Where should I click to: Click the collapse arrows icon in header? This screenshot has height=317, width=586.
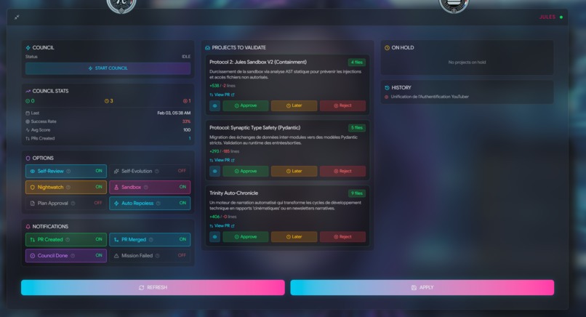(17, 17)
